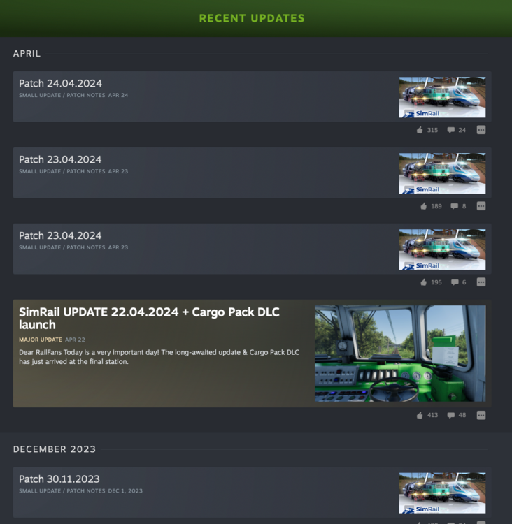Open the Patch 30.11.2023 title

(x=59, y=479)
